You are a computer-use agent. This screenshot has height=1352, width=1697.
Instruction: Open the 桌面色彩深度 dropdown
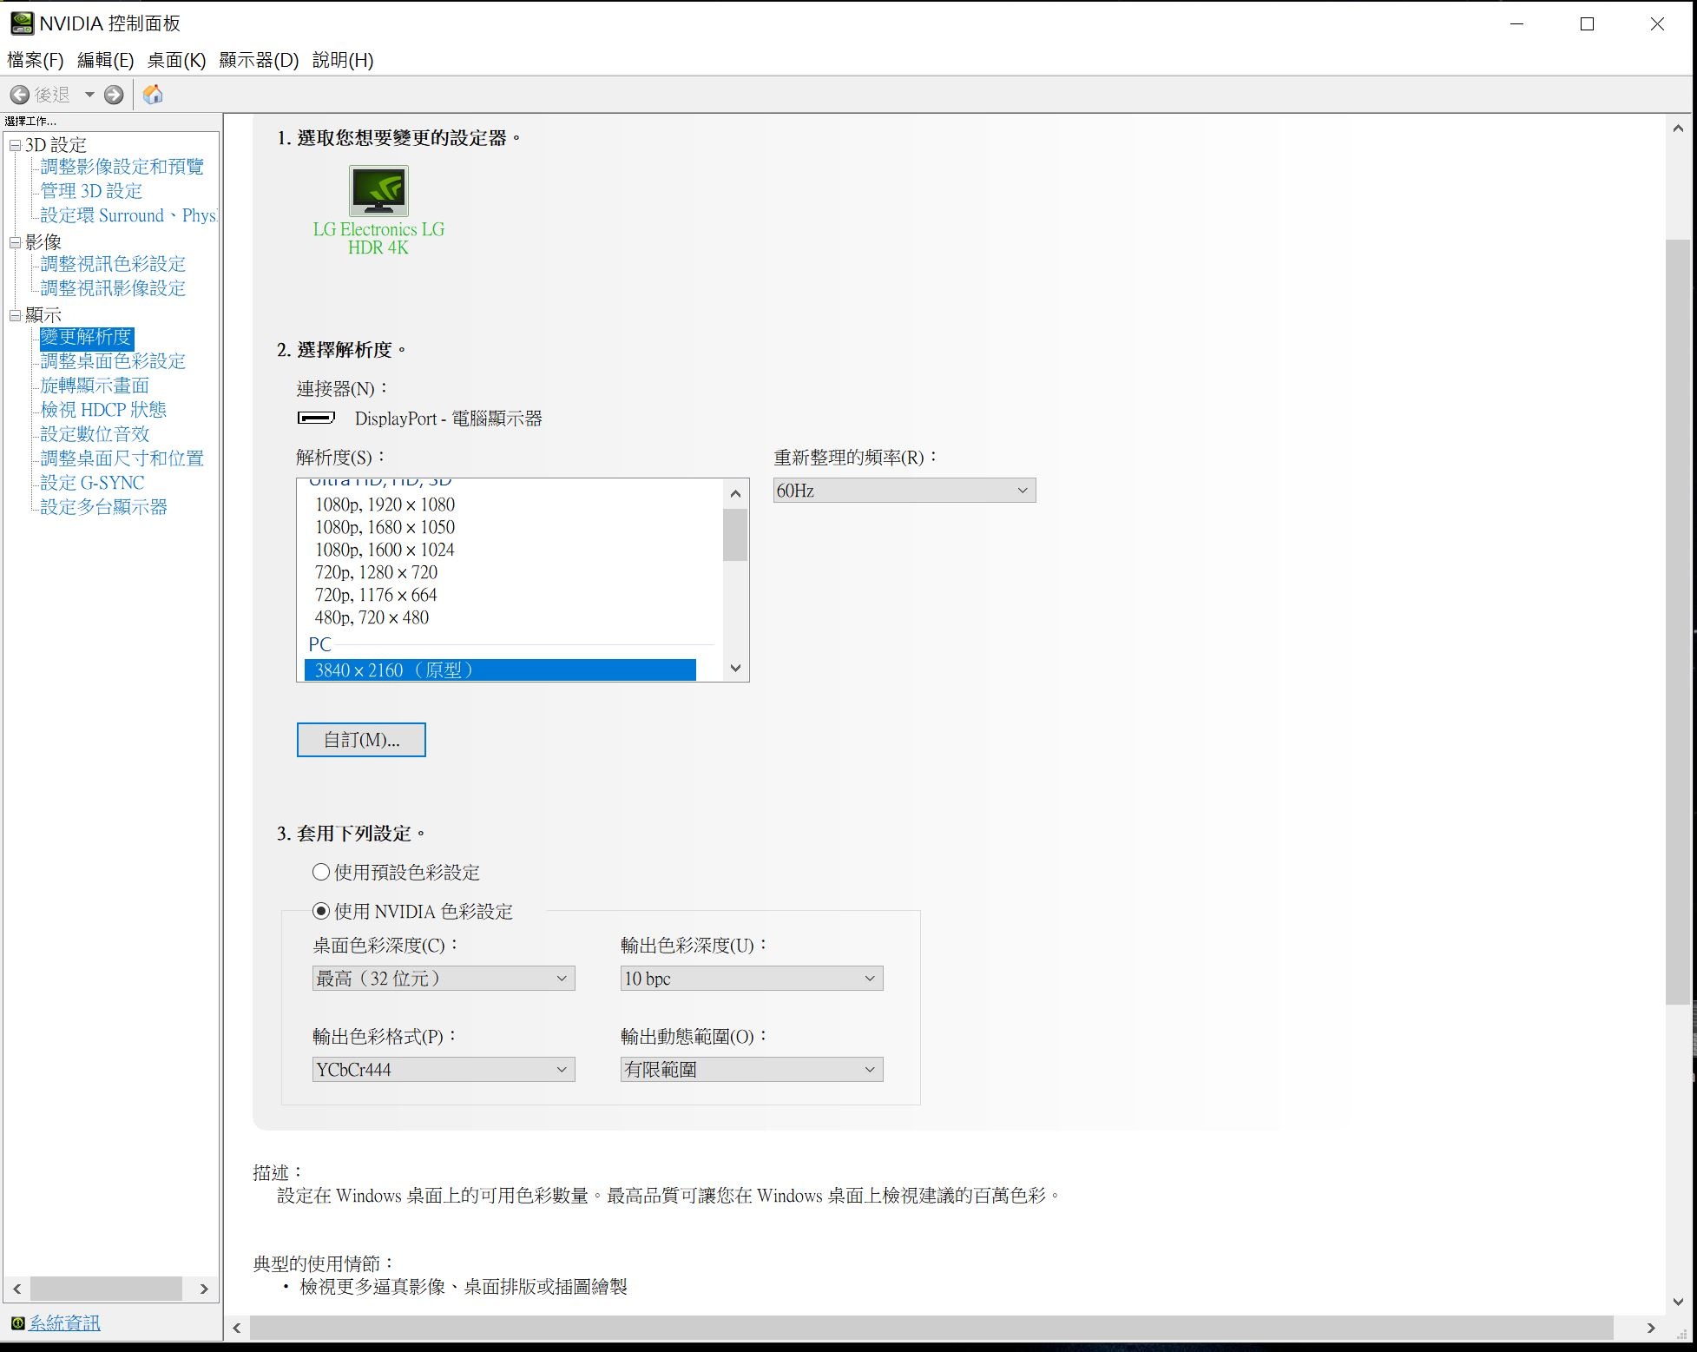click(444, 979)
